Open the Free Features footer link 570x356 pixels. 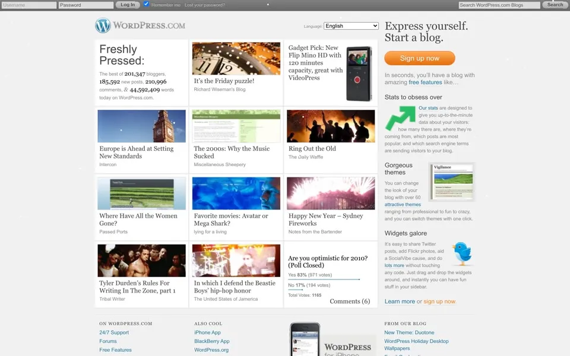115,350
